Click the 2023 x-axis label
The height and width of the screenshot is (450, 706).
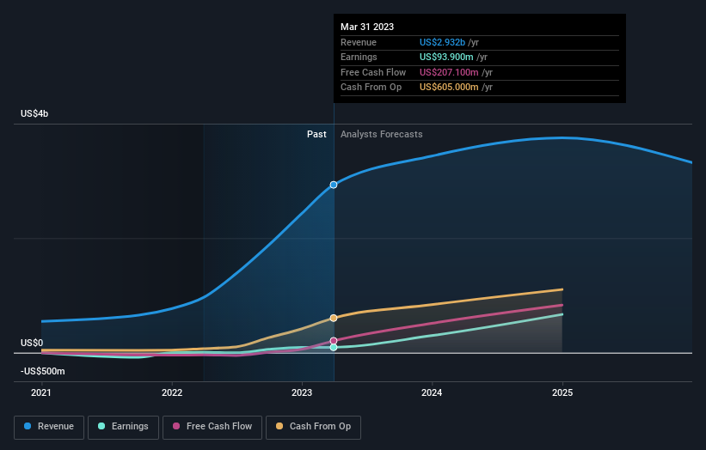click(302, 393)
